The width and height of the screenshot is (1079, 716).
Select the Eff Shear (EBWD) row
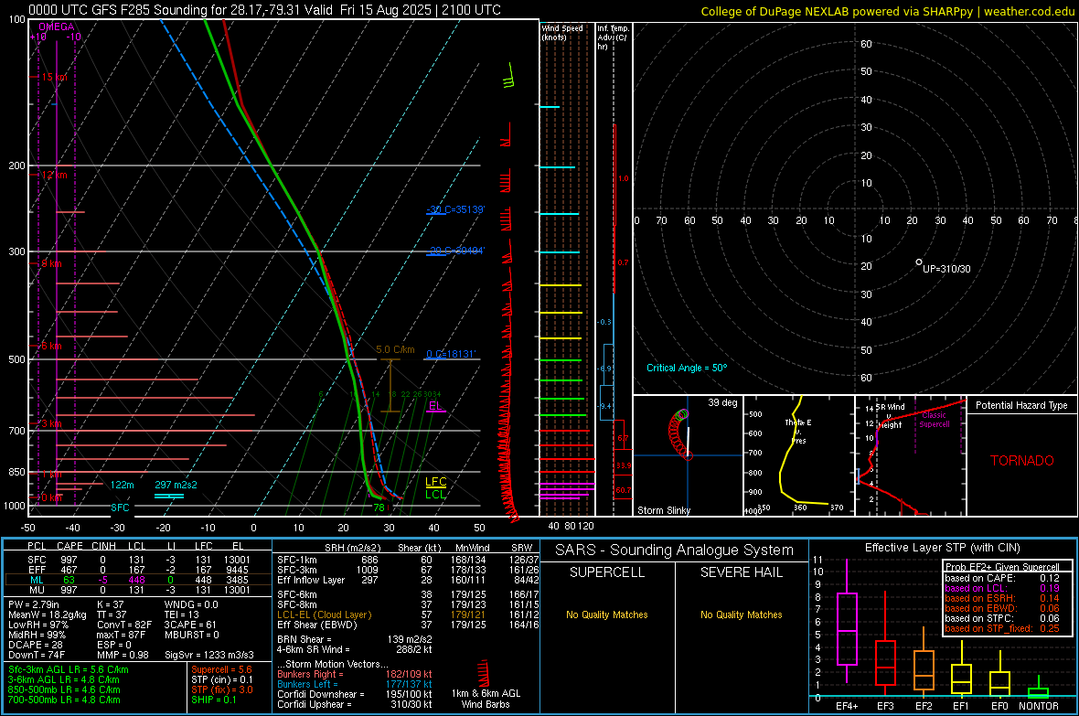[x=408, y=625]
